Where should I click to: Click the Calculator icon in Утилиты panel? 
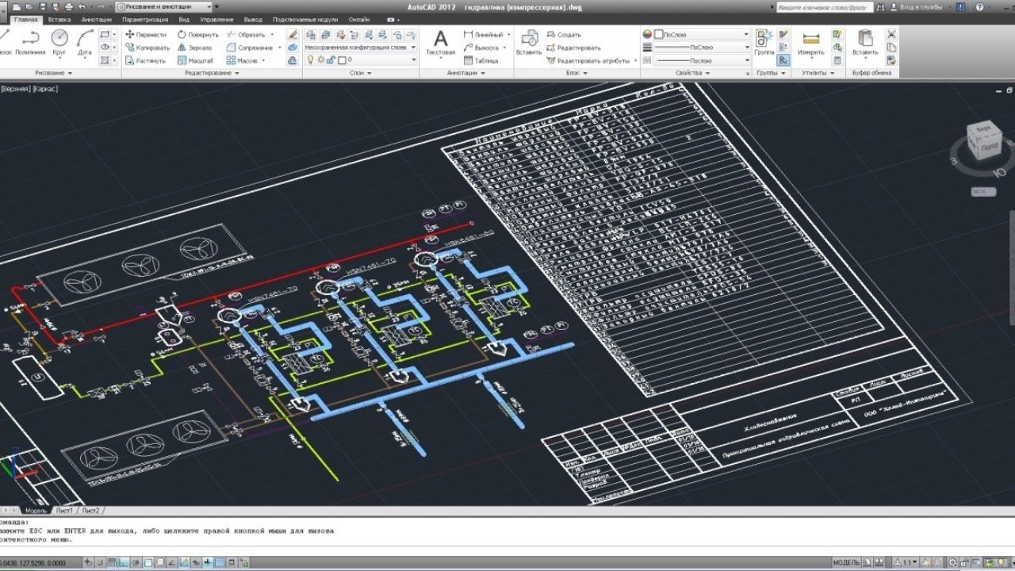837,60
